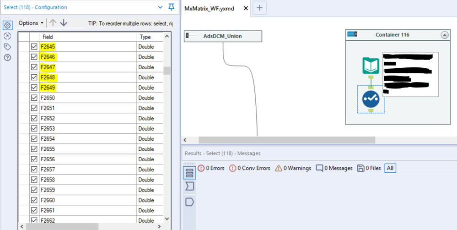Sort by the Field column header
This screenshot has width=457, height=230.
[87, 37]
